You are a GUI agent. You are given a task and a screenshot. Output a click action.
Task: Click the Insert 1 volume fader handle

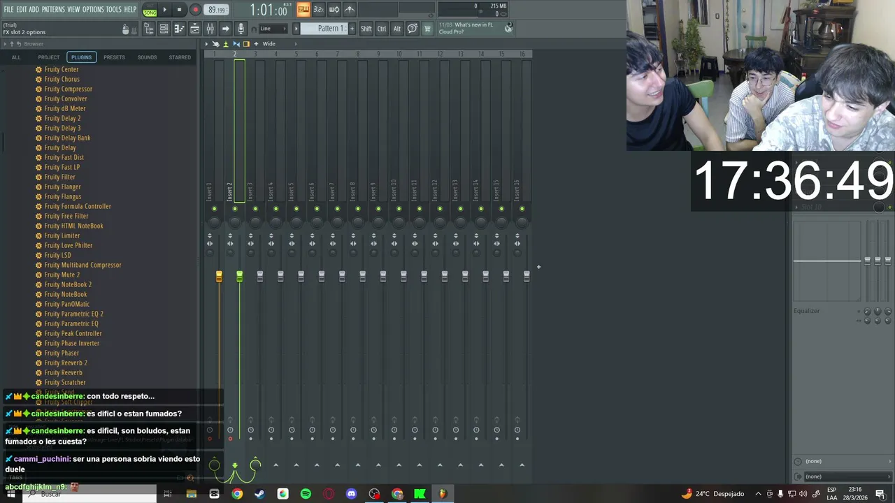click(x=219, y=277)
